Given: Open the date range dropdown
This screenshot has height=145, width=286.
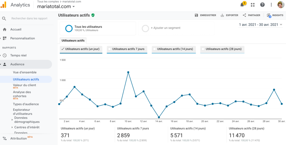Looking at the screenshot, I should [261, 25].
